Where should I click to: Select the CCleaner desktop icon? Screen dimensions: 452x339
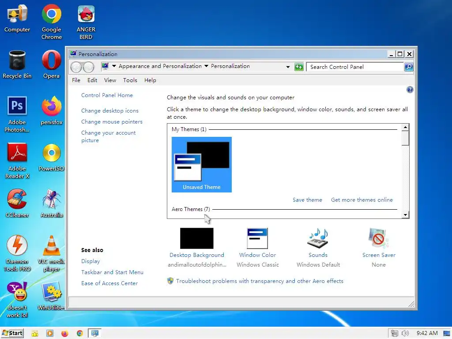(x=17, y=203)
